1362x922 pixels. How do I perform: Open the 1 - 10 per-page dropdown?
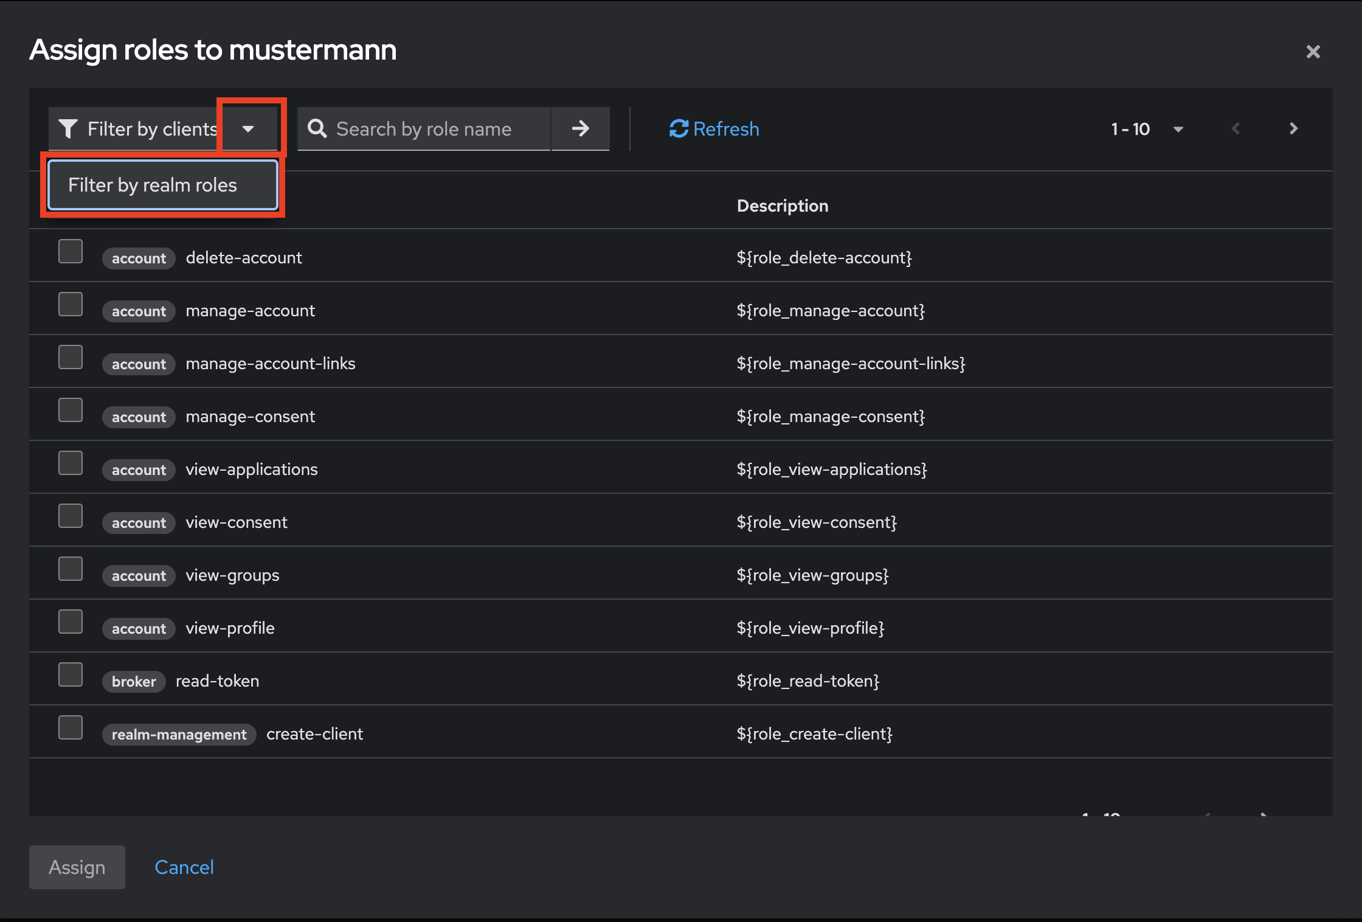pyautogui.click(x=1178, y=129)
